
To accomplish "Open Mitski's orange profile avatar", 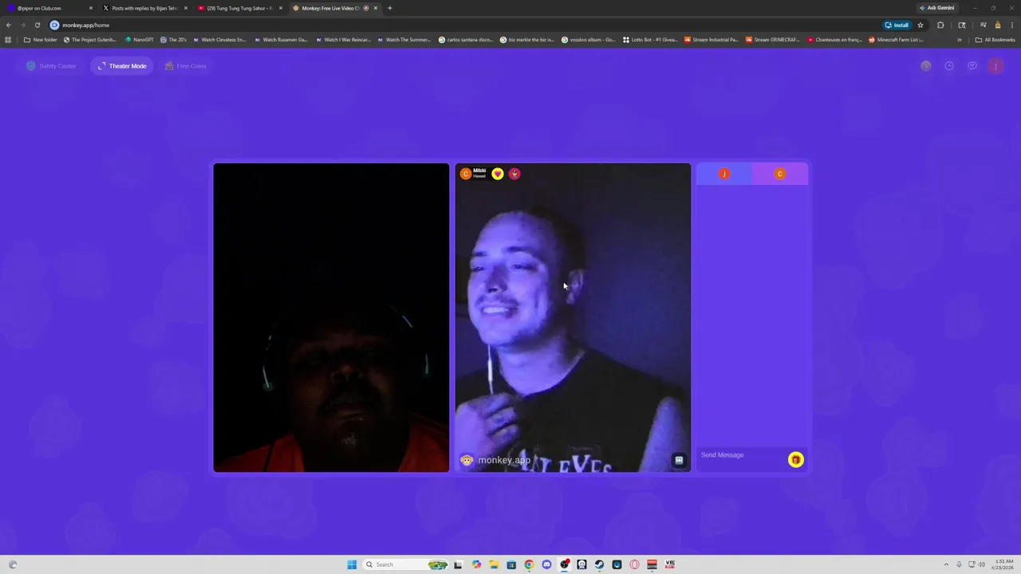I will click(466, 174).
